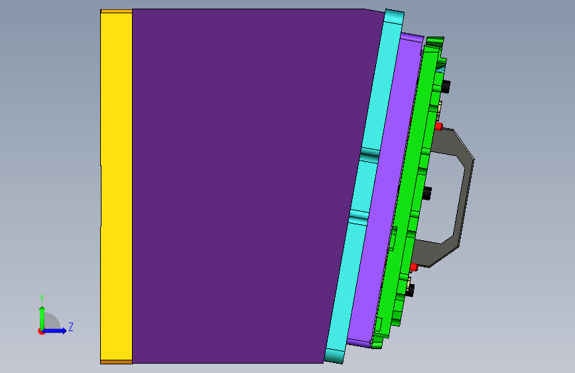Viewport: 575px width, 373px height.
Task: Pick the red pin at the handle's upper end
Action: (438, 127)
